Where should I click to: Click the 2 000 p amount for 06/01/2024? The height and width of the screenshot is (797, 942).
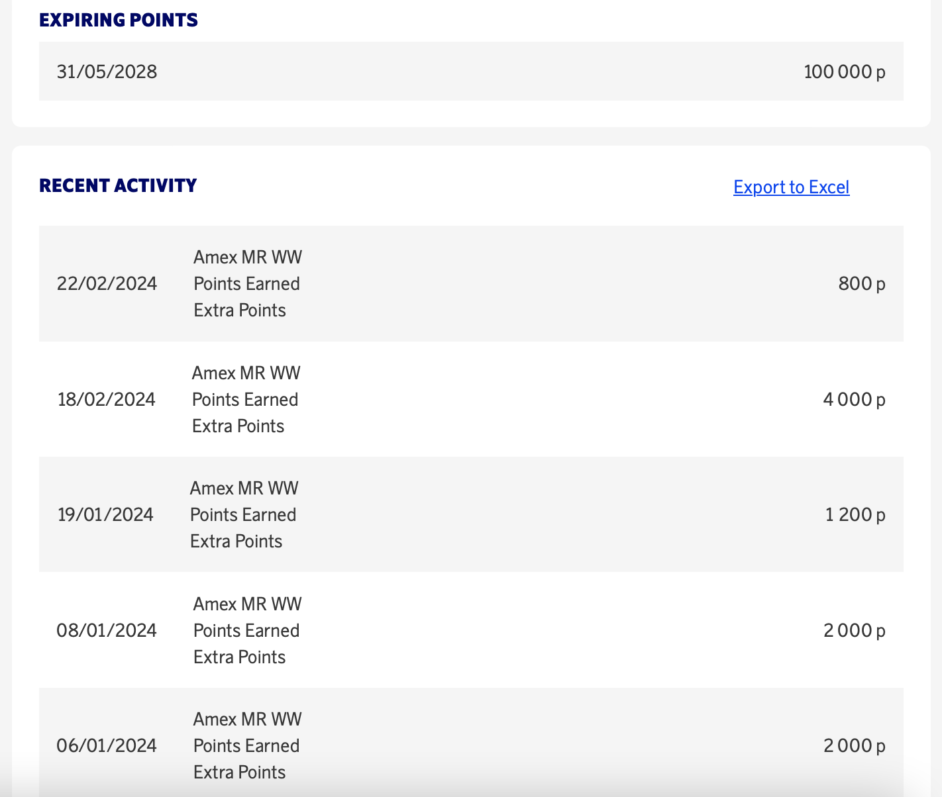click(854, 745)
